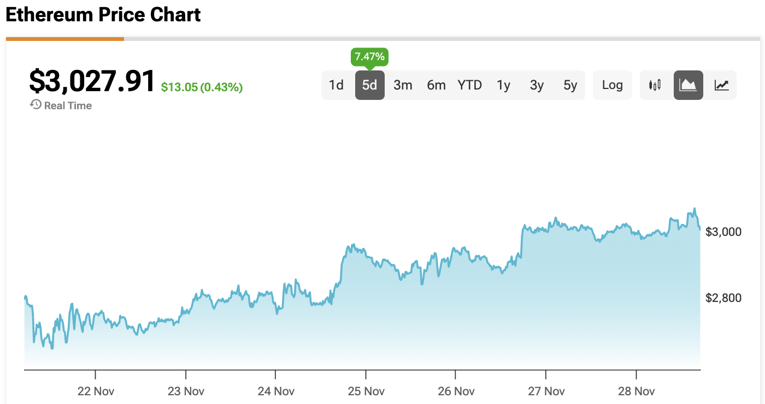Choose the 3y time range
The image size is (765, 404).
pos(537,85)
